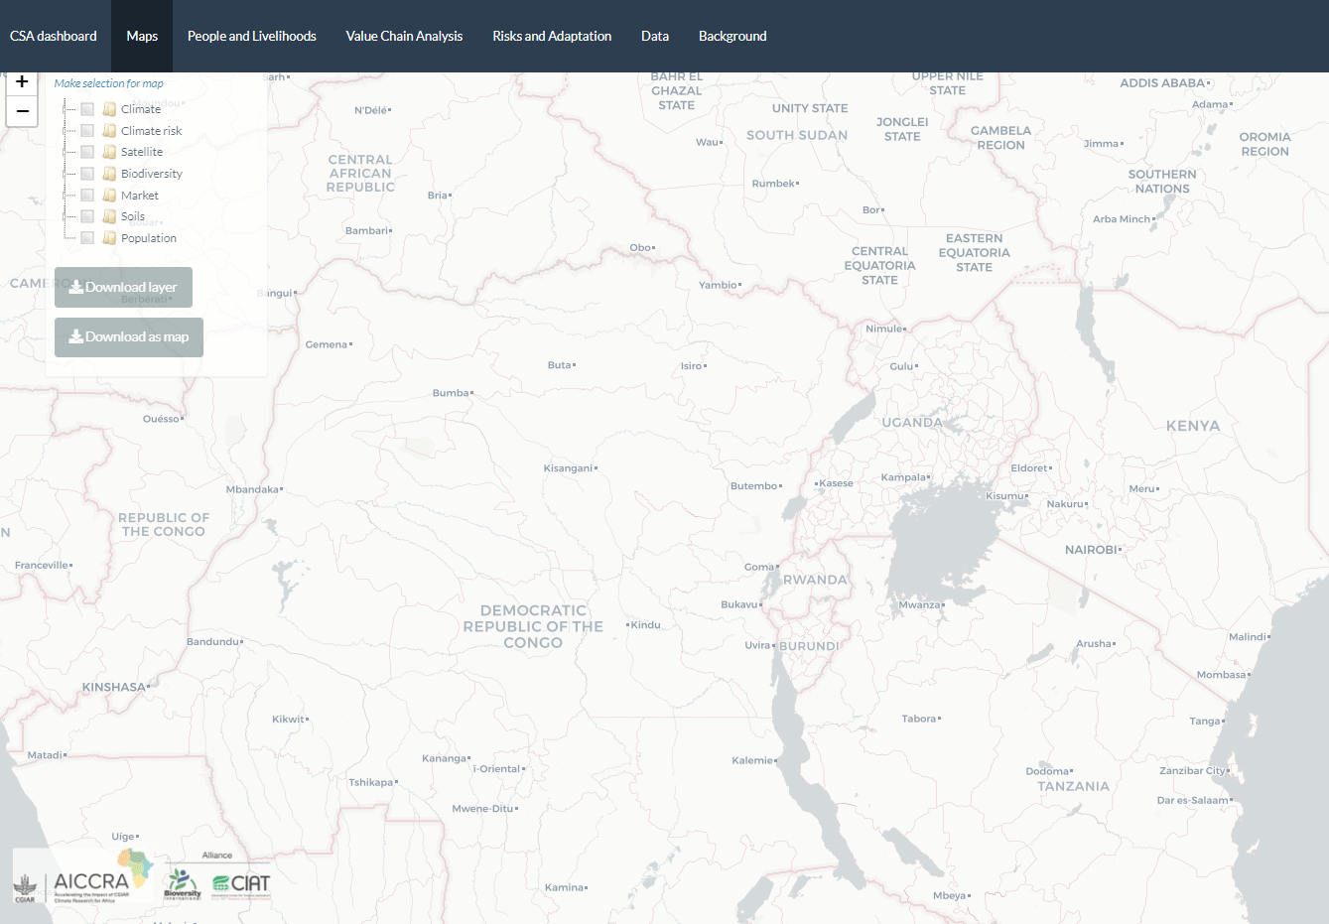Viewport: 1329px width, 924px height.
Task: Click the Population folder icon
Action: click(109, 237)
